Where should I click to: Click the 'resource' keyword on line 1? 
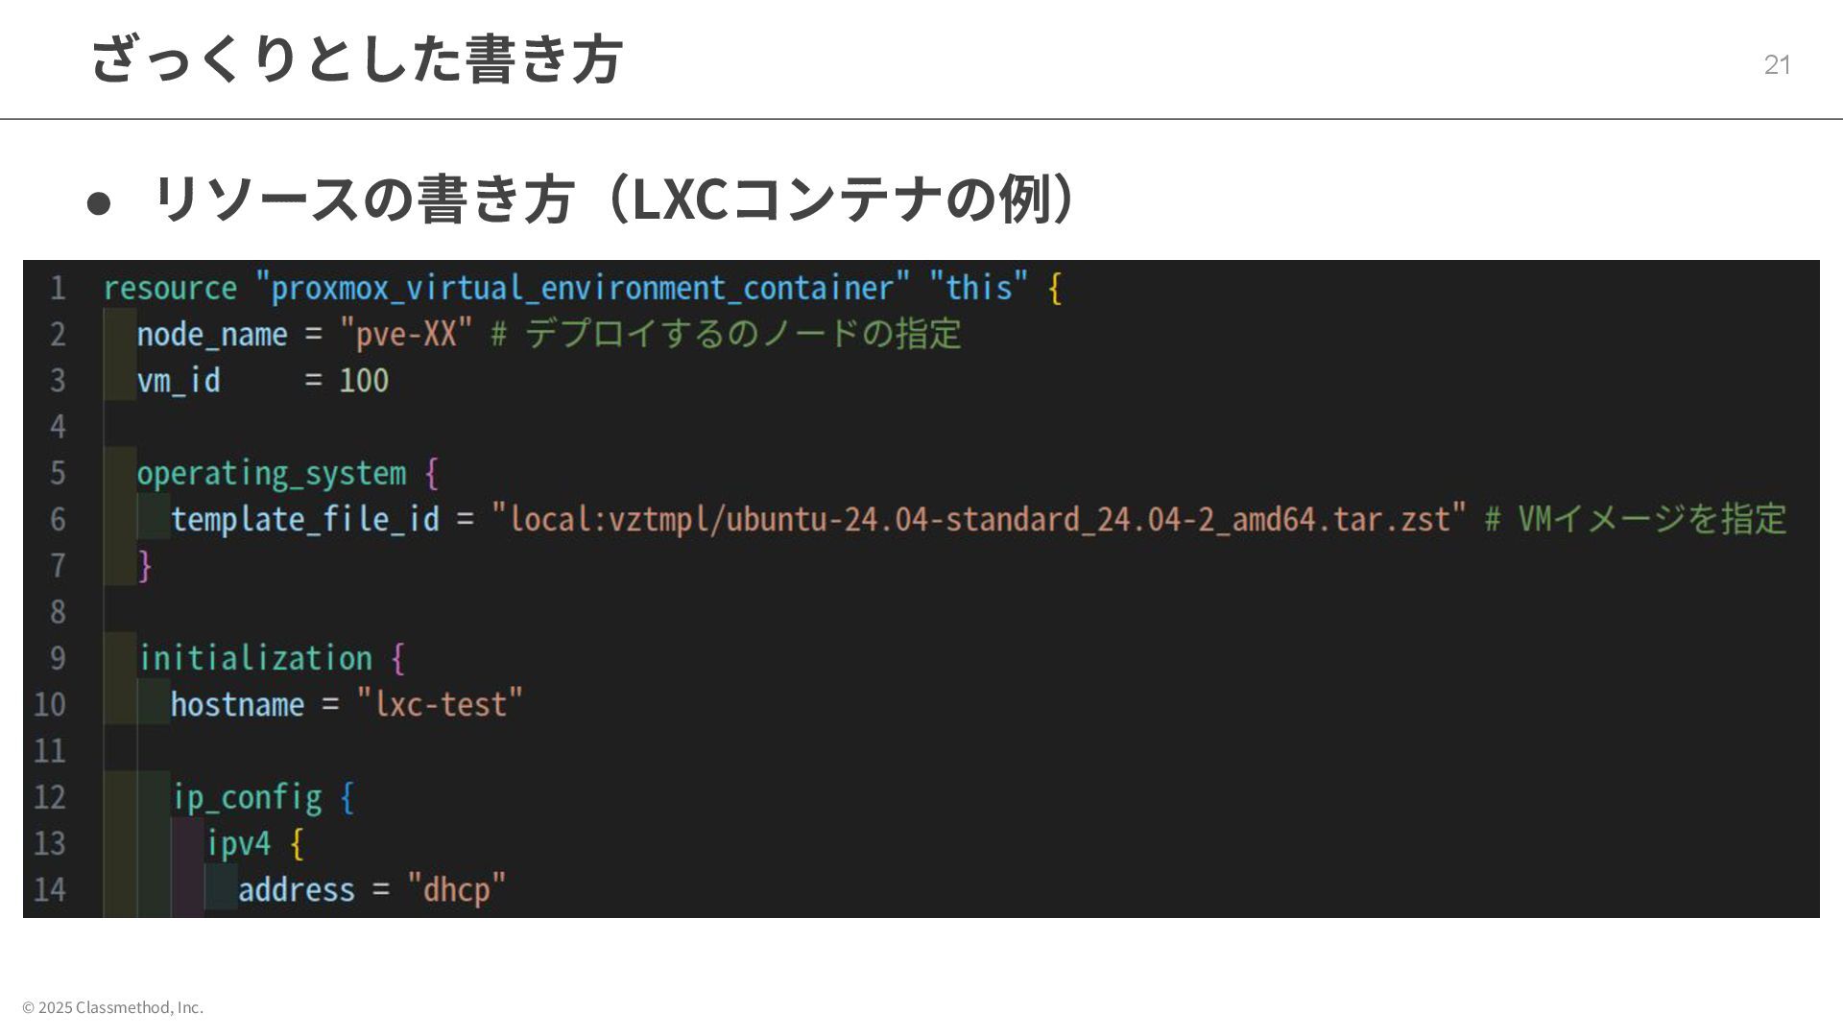point(170,288)
